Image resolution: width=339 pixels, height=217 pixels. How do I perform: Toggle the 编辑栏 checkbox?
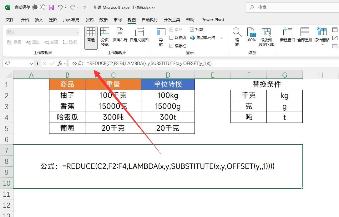171,46
